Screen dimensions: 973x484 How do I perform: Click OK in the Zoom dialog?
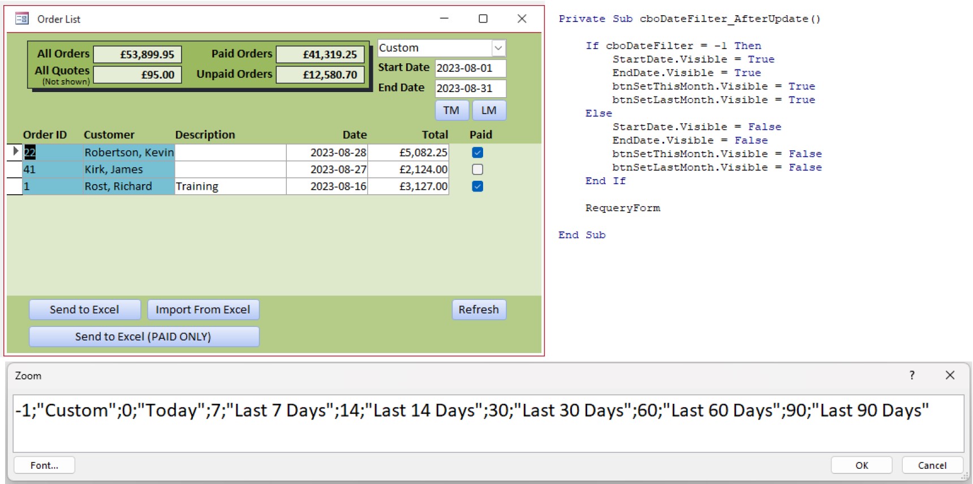861,465
